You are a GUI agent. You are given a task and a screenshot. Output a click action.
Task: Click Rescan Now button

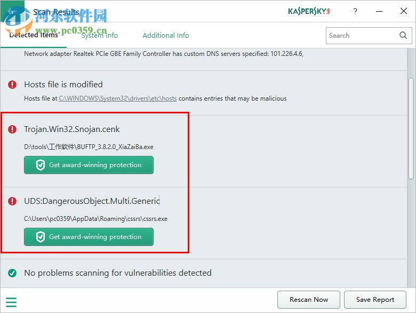(309, 300)
